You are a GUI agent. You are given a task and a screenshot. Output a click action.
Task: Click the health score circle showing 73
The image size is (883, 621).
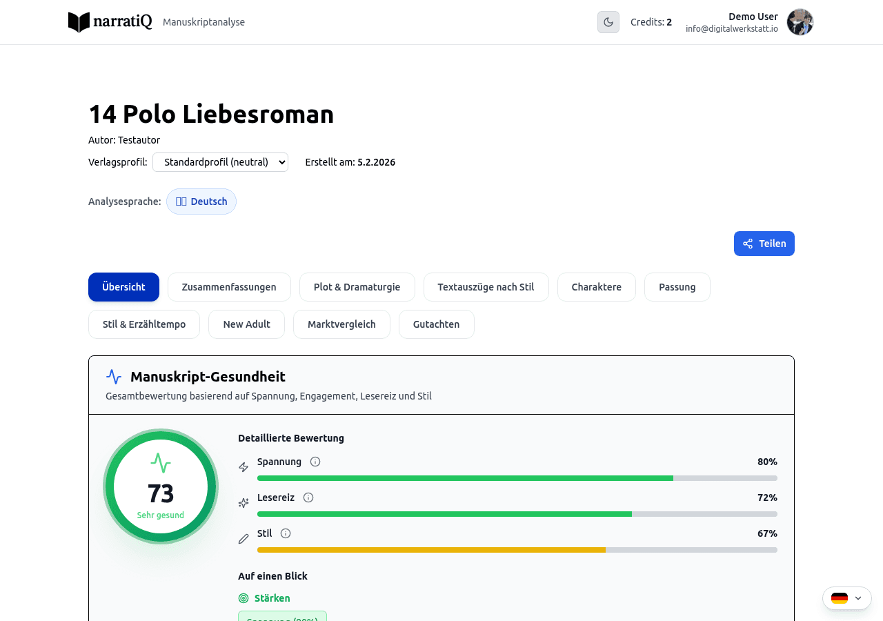(161, 486)
